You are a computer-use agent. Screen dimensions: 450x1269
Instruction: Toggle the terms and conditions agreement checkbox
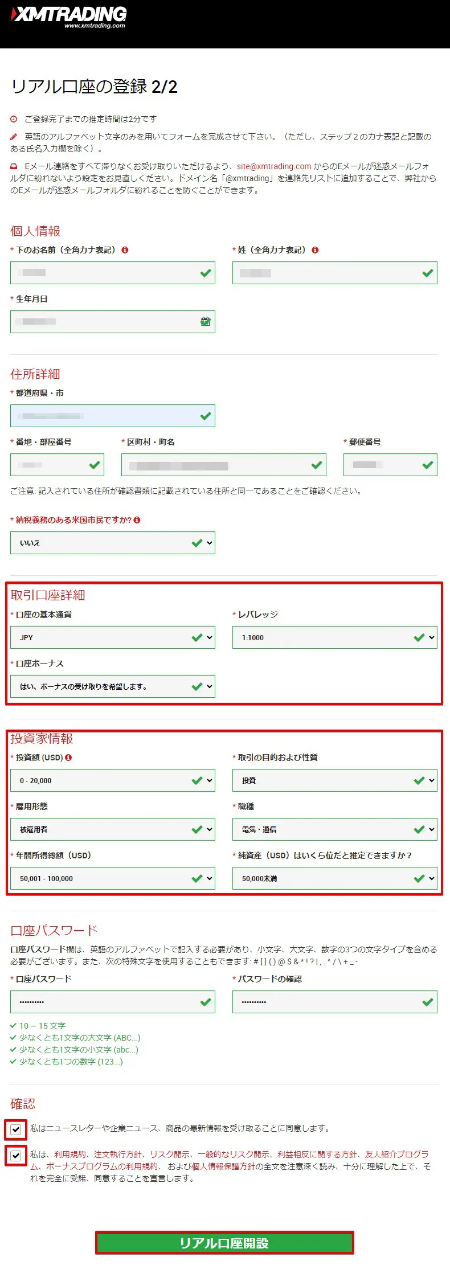[16, 1155]
